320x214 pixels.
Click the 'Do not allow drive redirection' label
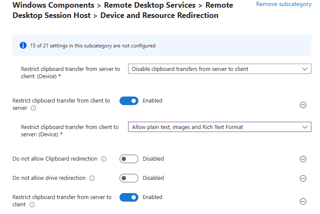click(x=49, y=178)
